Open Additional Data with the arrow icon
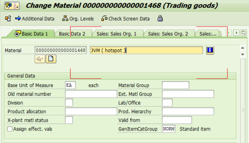 pos(18,18)
